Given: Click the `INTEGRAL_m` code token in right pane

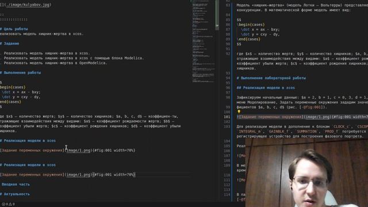Looking at the screenshot, I should click(251, 132).
